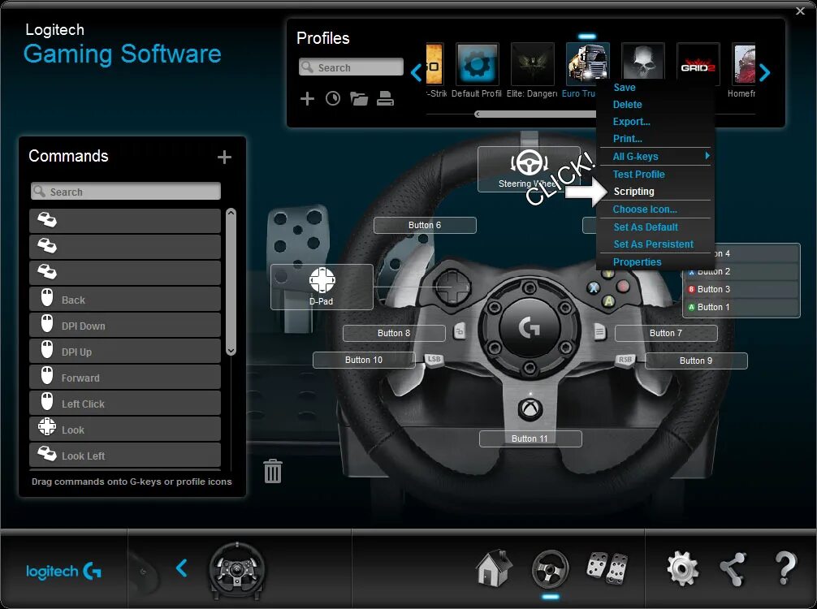817x609 pixels.
Task: Click the Button 10 label
Action: click(364, 360)
